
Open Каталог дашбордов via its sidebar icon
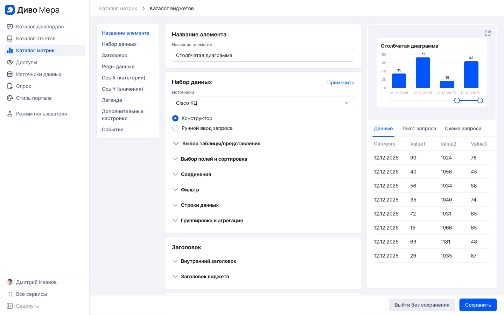pos(10,27)
